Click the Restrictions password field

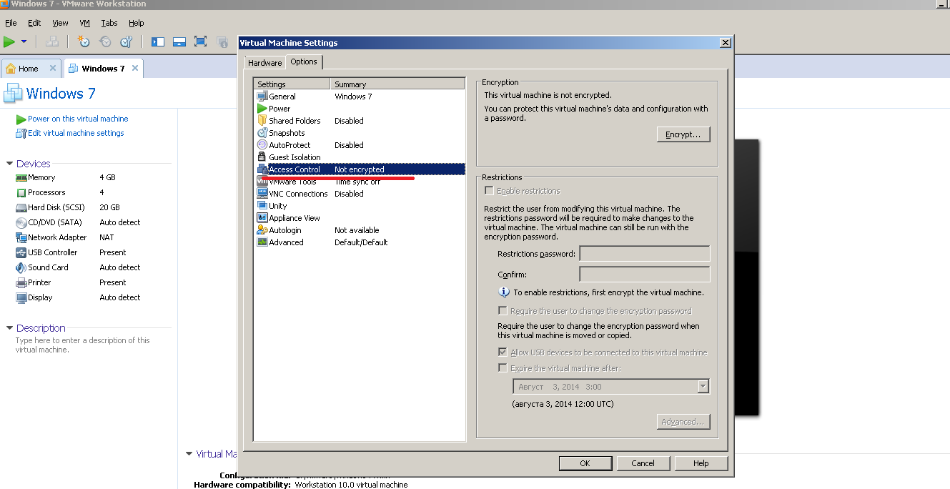coord(645,254)
